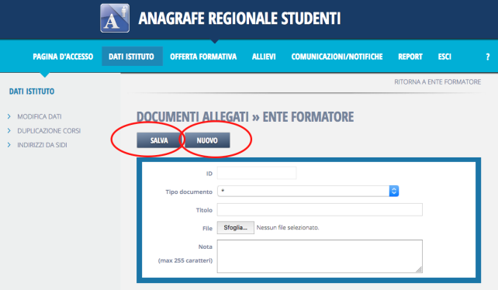Follow Ritorna a Ente Formatore link

437,82
